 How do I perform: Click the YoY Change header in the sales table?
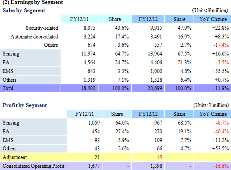(x=213, y=19)
